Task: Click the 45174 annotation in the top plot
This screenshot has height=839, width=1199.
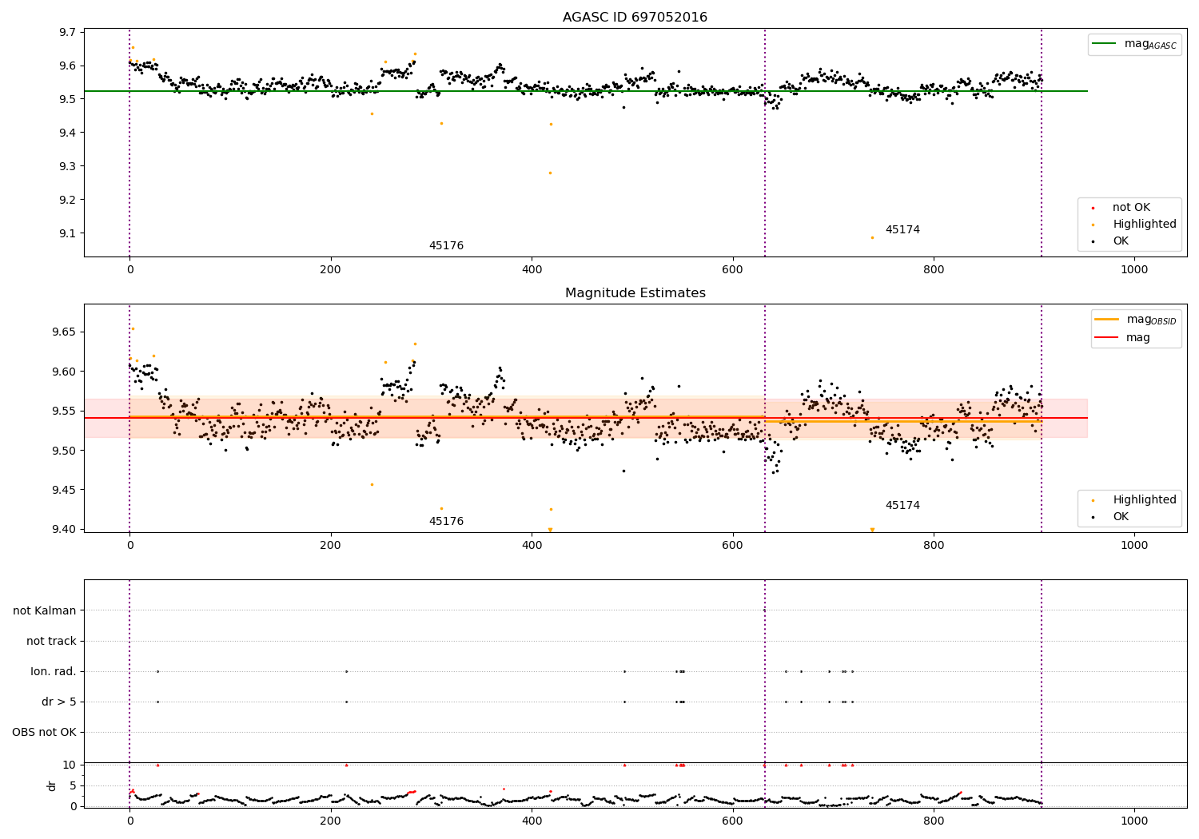Action: [x=902, y=230]
